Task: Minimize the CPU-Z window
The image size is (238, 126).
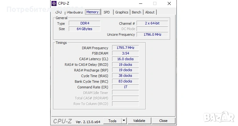Action: (141, 3)
